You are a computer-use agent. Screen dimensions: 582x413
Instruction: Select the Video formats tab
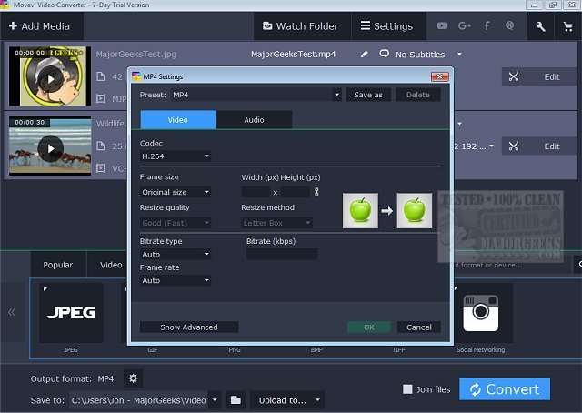[111, 265]
